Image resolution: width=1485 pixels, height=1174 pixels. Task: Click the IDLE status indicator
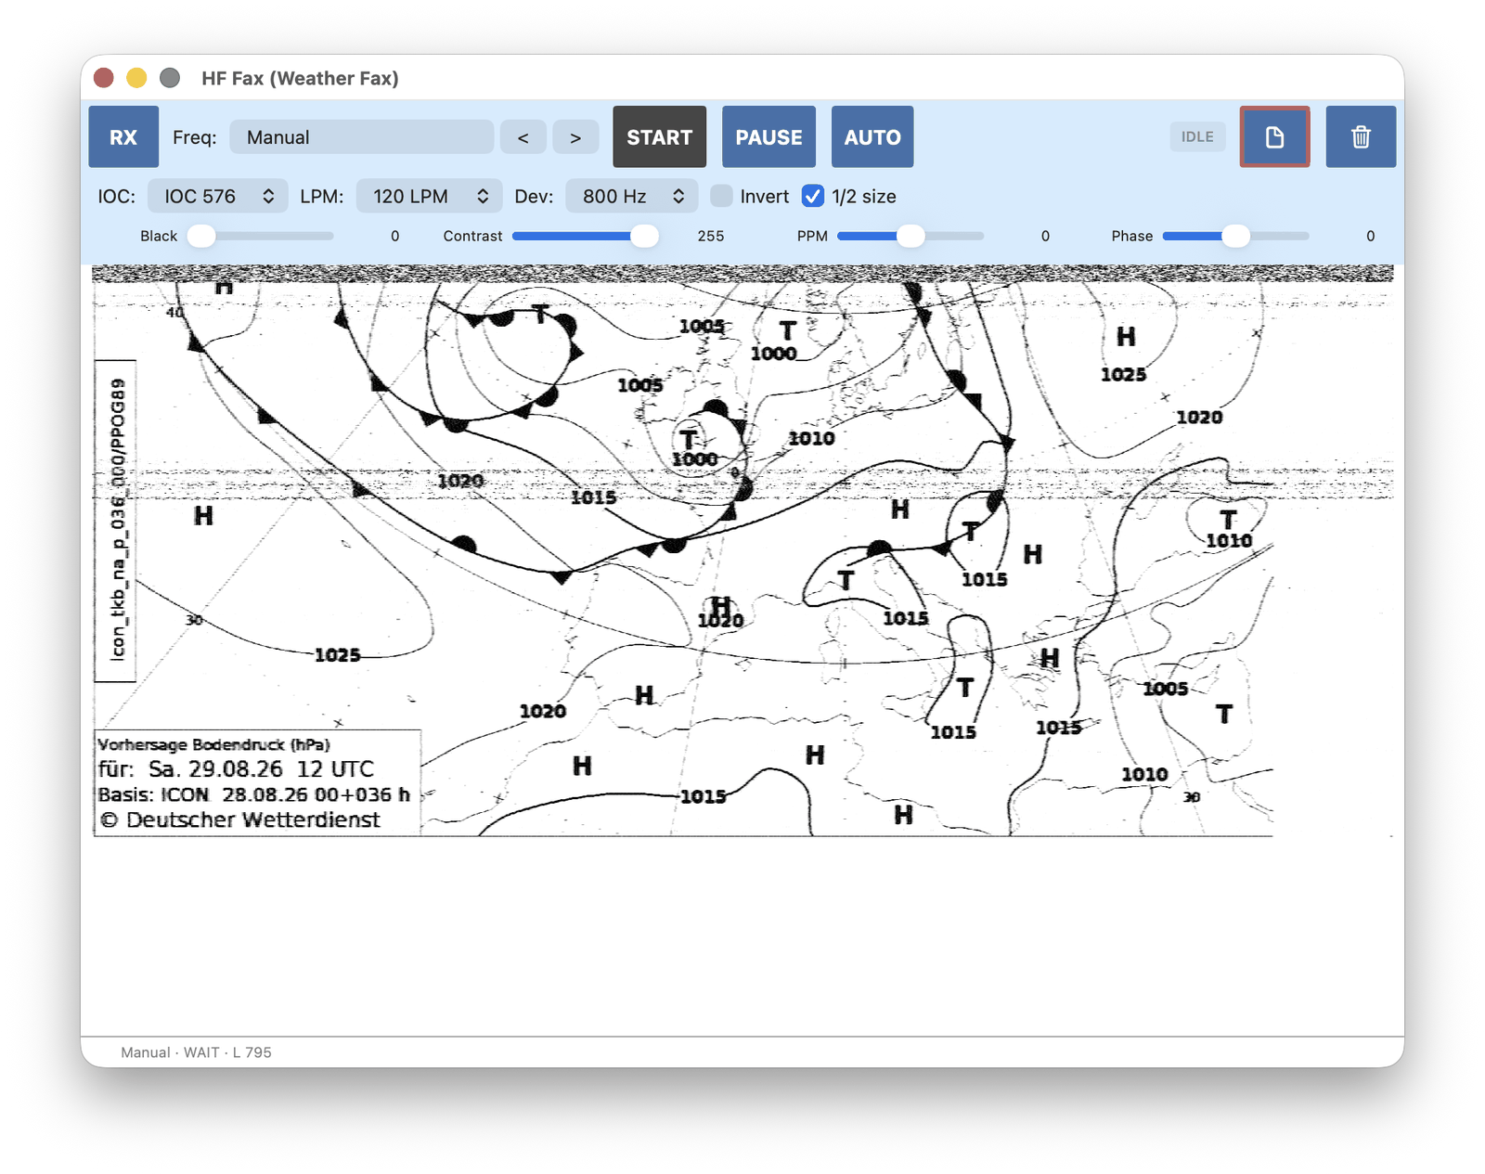coord(1197,136)
